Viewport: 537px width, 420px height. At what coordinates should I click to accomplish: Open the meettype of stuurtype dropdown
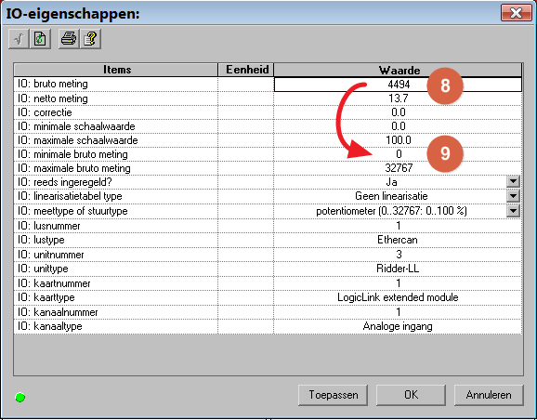coord(513,211)
